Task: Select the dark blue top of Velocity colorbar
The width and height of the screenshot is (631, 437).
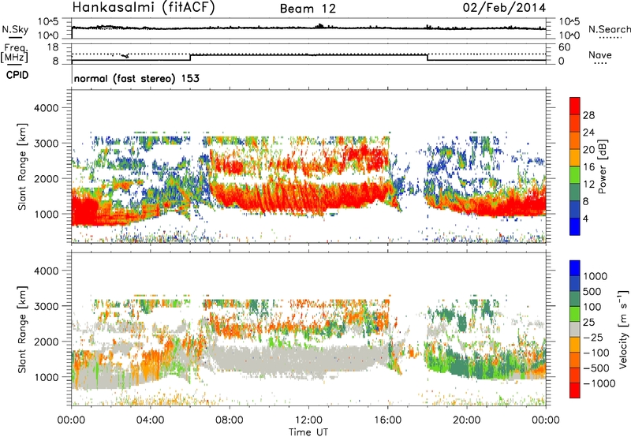Action: [575, 268]
